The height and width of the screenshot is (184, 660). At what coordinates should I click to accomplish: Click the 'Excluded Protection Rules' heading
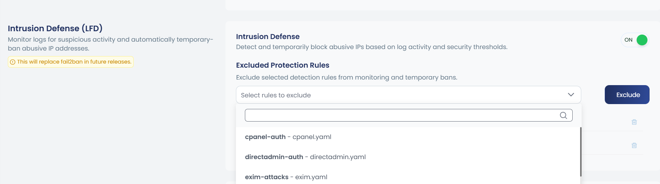[283, 65]
